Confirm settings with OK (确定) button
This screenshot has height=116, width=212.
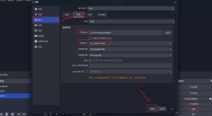click(152, 109)
